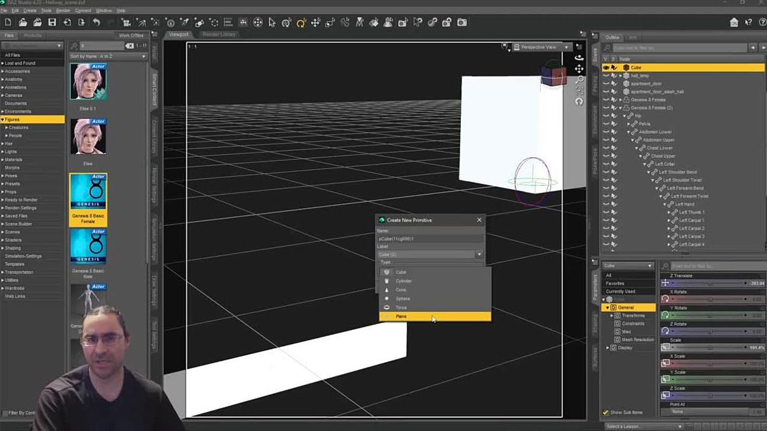Image resolution: width=767 pixels, height=431 pixels.
Task: Click the viewport view cube
Action: 552,76
